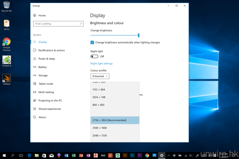
Task: Open the PCMark 8 desktop shortcut
Action: pos(7,60)
